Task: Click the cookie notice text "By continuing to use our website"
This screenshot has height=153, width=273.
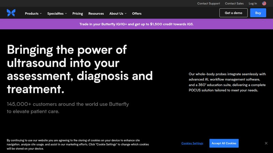Action: click(x=78, y=144)
